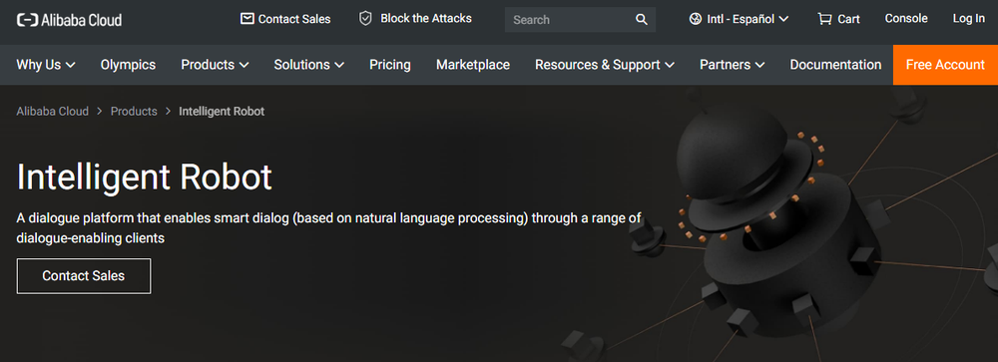Image resolution: width=998 pixels, height=362 pixels.
Task: Click the Products breadcrumb link
Action: click(x=134, y=112)
